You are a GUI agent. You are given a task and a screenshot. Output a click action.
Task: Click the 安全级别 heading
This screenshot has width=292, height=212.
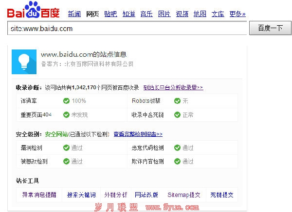[x=29, y=134]
